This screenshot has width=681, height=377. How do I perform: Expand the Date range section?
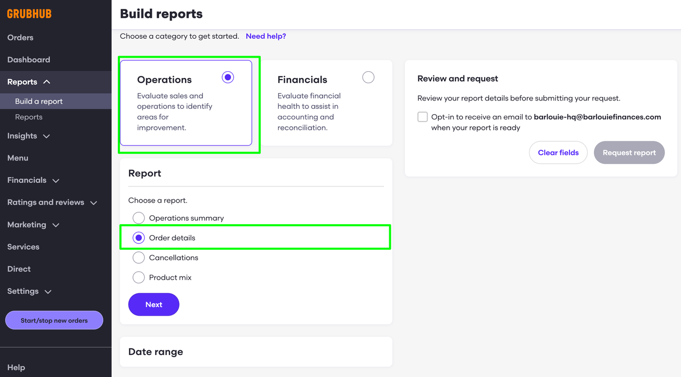pyautogui.click(x=256, y=352)
